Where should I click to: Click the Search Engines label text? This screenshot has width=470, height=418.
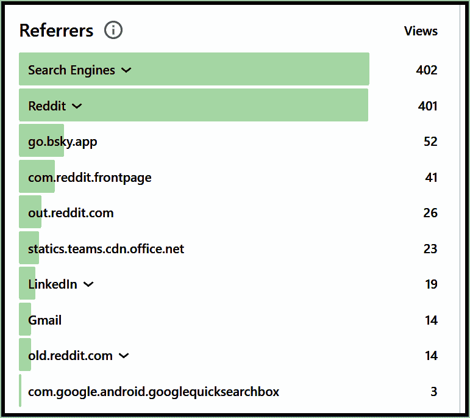click(x=71, y=70)
